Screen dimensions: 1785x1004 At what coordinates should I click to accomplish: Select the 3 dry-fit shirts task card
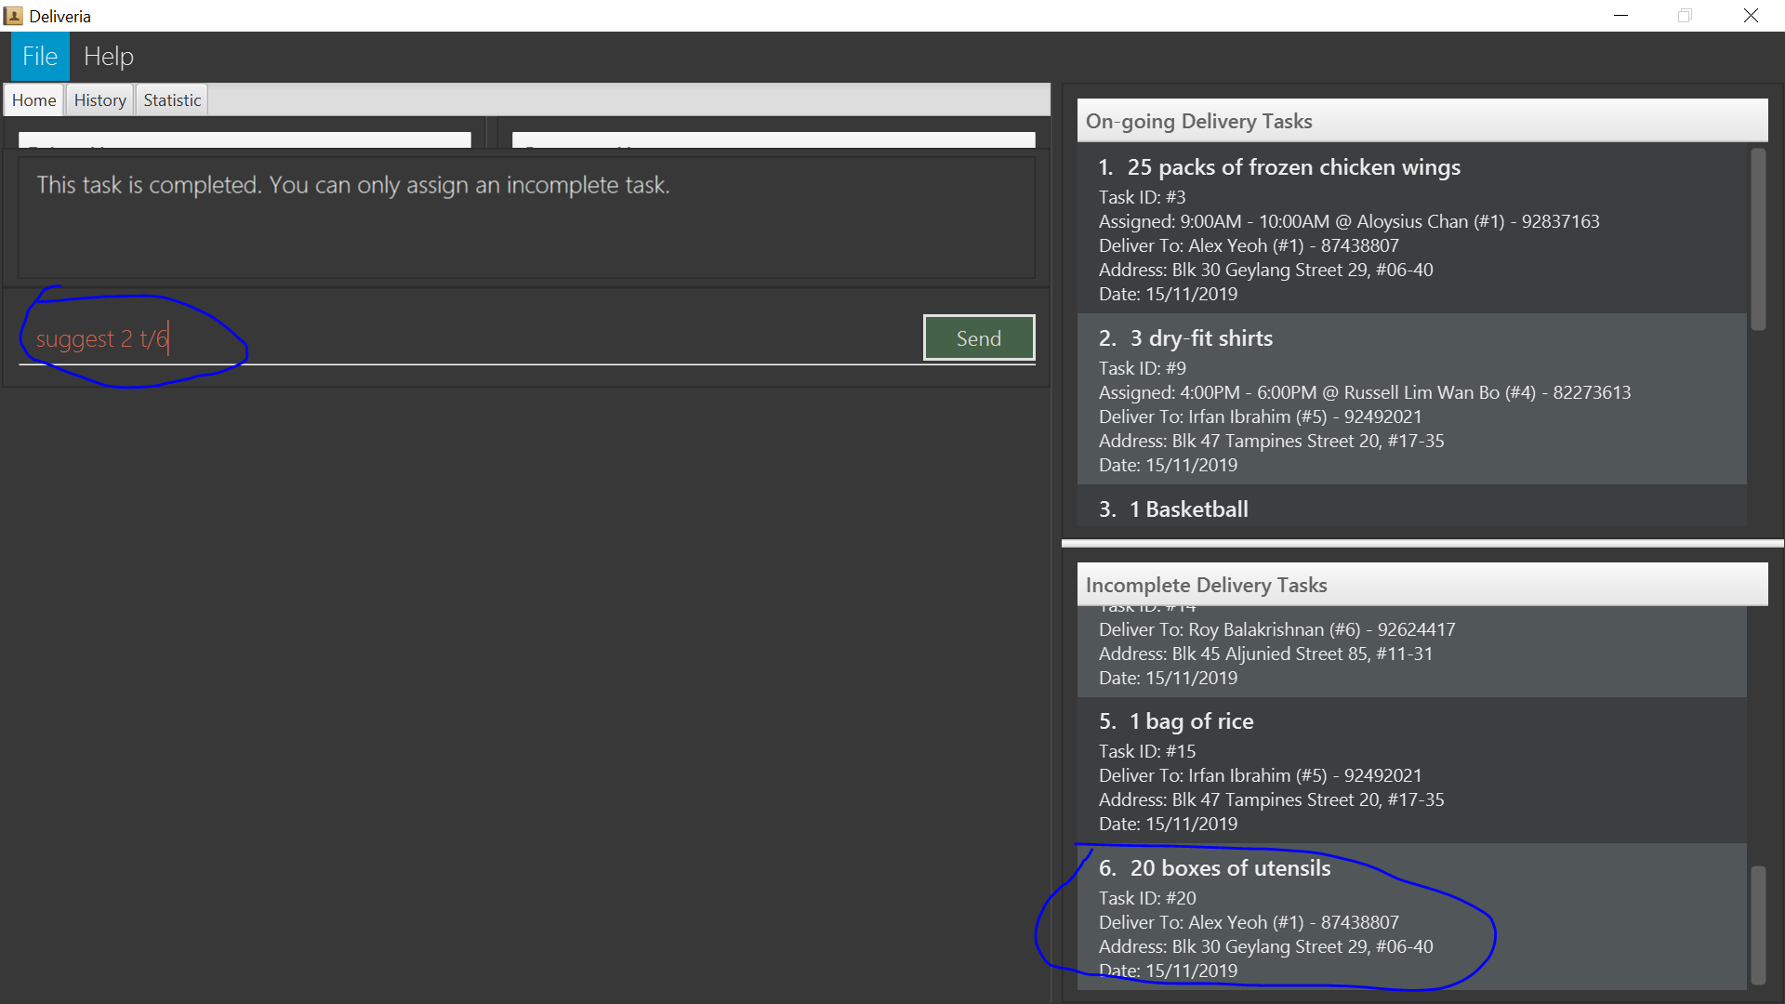point(1411,400)
